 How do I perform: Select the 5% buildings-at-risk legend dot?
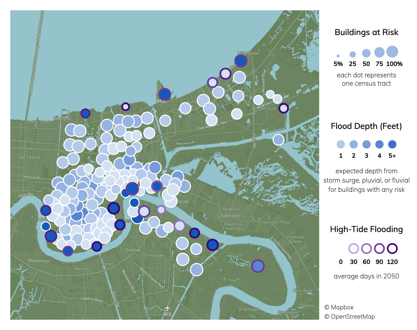coord(338,56)
